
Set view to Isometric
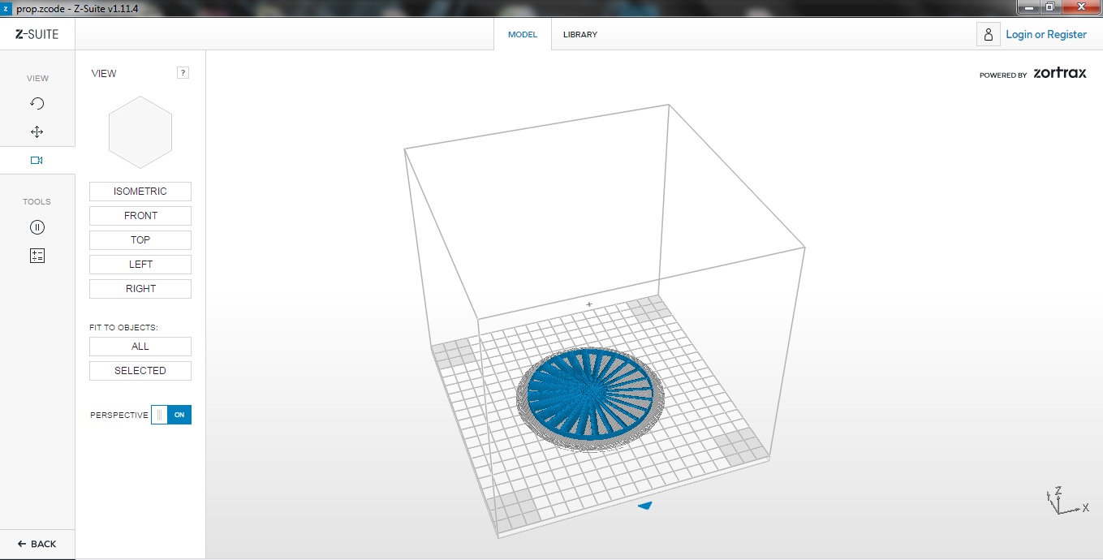140,192
